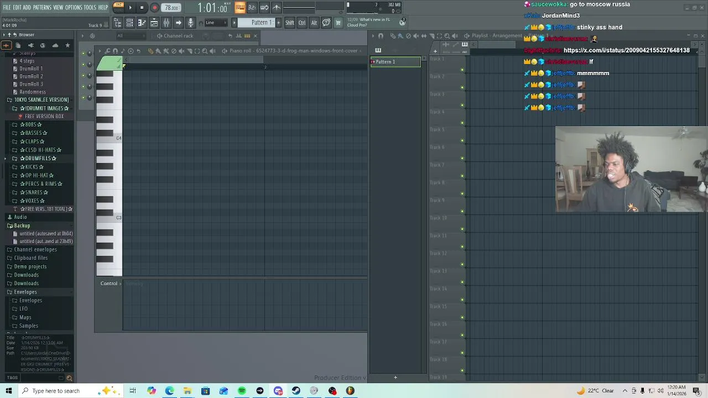Viewport: 708px width, 398px height.
Task: Click the Stop button in transport
Action: coord(142,8)
